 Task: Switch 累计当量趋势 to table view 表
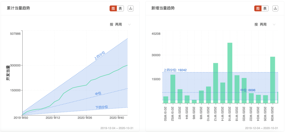(x=120, y=8)
